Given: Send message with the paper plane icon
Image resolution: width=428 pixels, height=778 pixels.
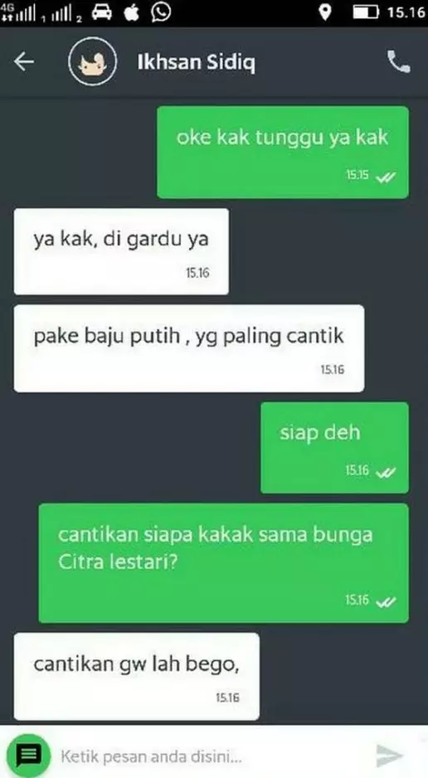Looking at the screenshot, I should tap(389, 756).
